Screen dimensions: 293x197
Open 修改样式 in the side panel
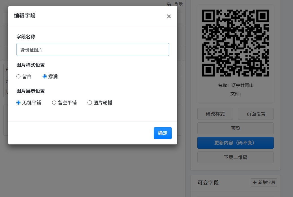click(x=215, y=114)
